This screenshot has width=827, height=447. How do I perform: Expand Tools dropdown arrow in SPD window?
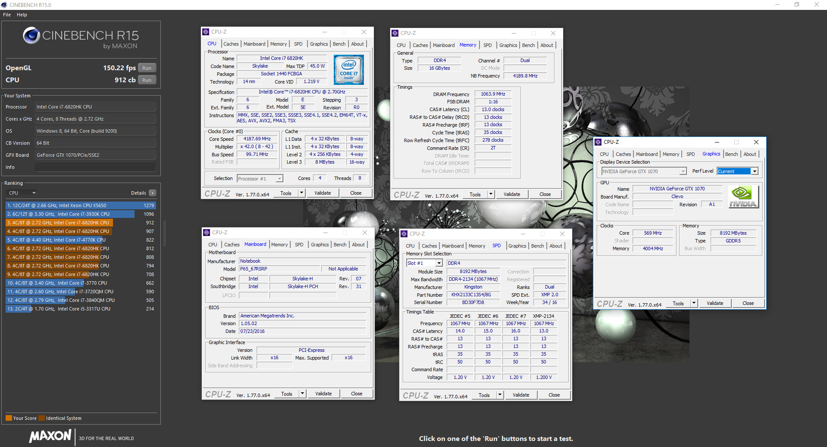(x=500, y=395)
